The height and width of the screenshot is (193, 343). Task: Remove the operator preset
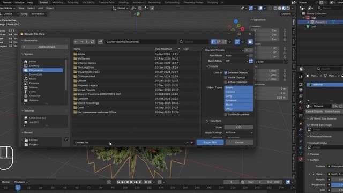pyautogui.click(x=251, y=50)
